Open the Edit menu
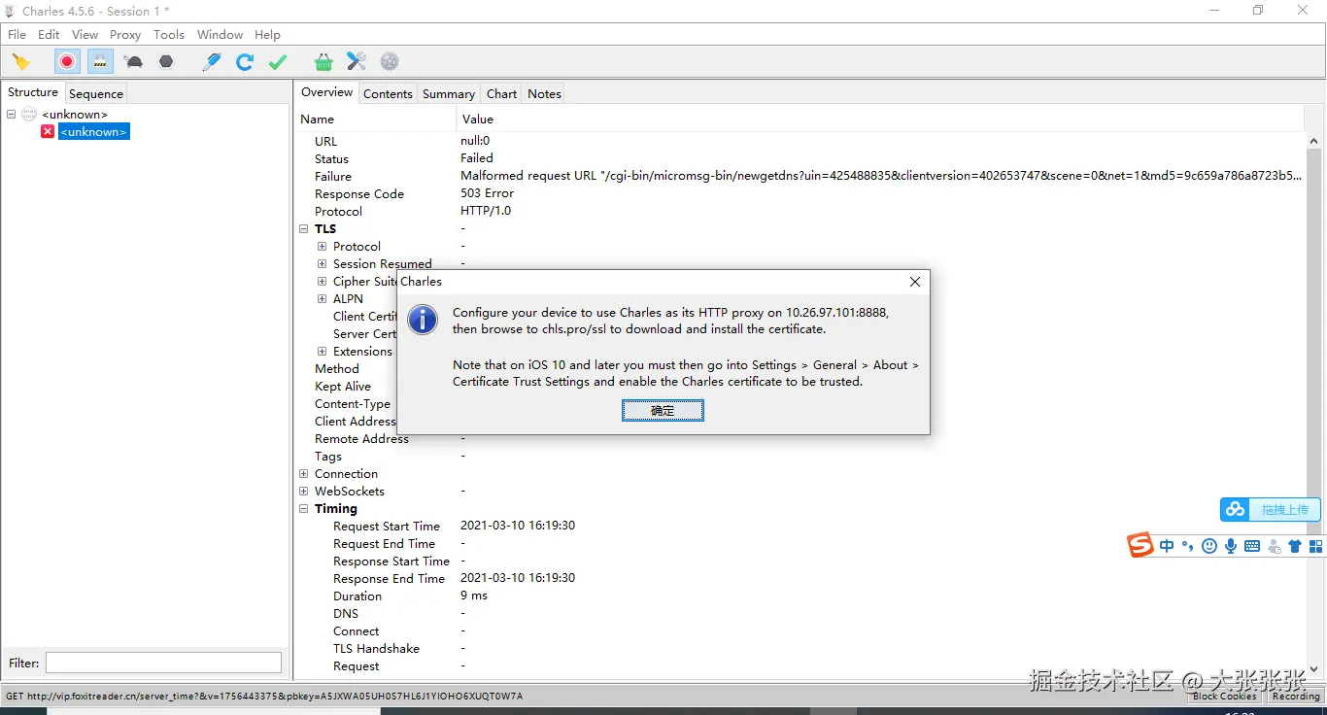1327x715 pixels. point(49,34)
